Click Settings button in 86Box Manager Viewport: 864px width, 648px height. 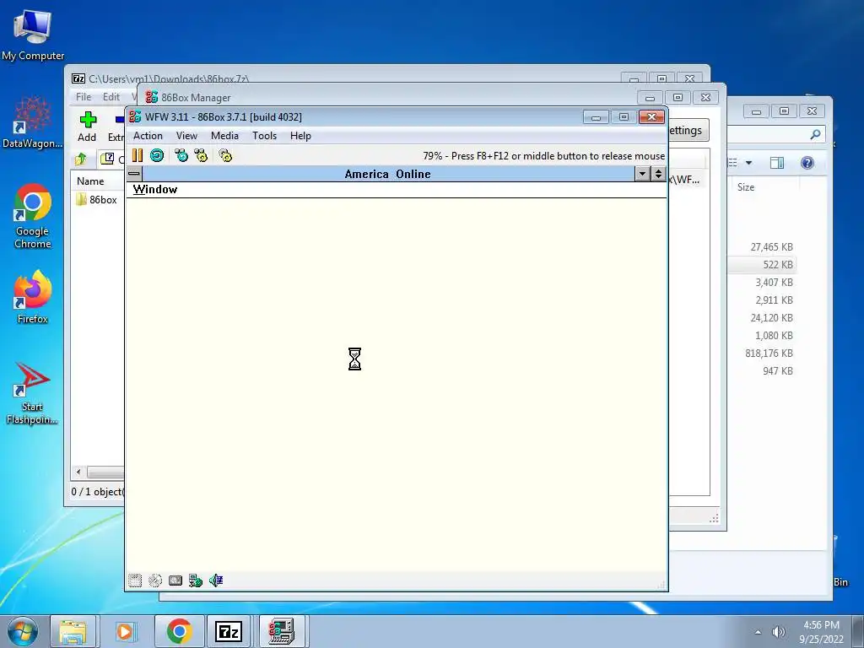(687, 131)
